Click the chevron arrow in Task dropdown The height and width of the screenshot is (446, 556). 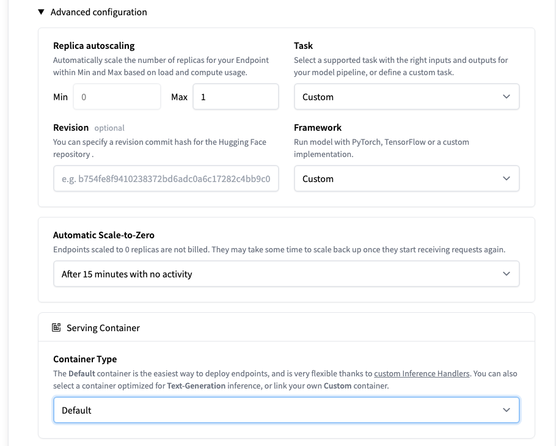pyautogui.click(x=506, y=97)
